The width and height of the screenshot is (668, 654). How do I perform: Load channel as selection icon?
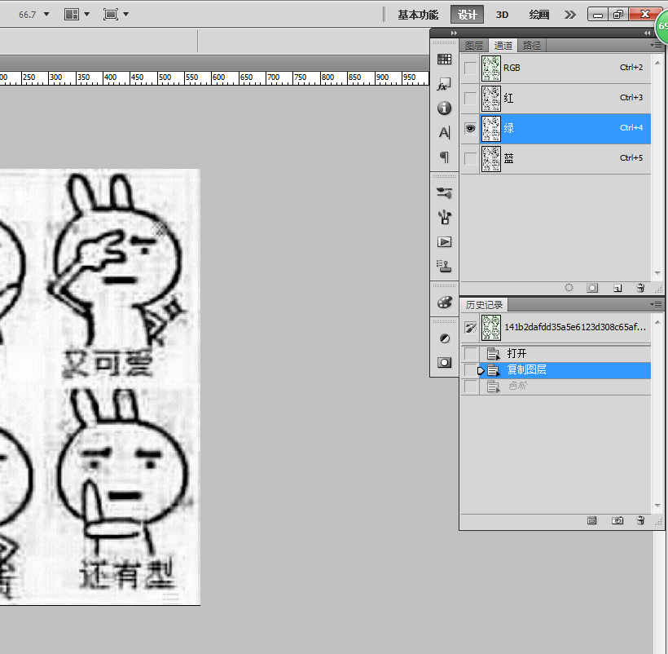tap(569, 288)
